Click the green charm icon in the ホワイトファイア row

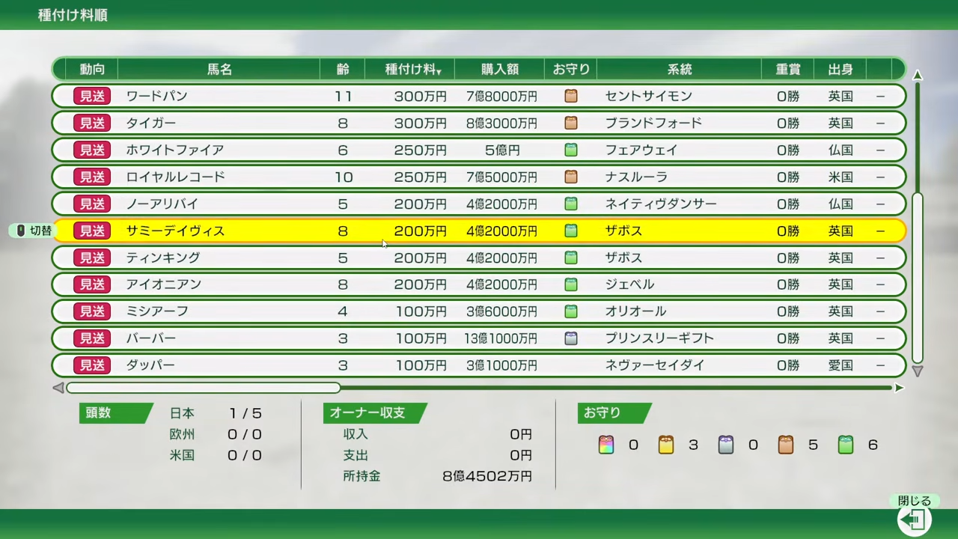(571, 150)
